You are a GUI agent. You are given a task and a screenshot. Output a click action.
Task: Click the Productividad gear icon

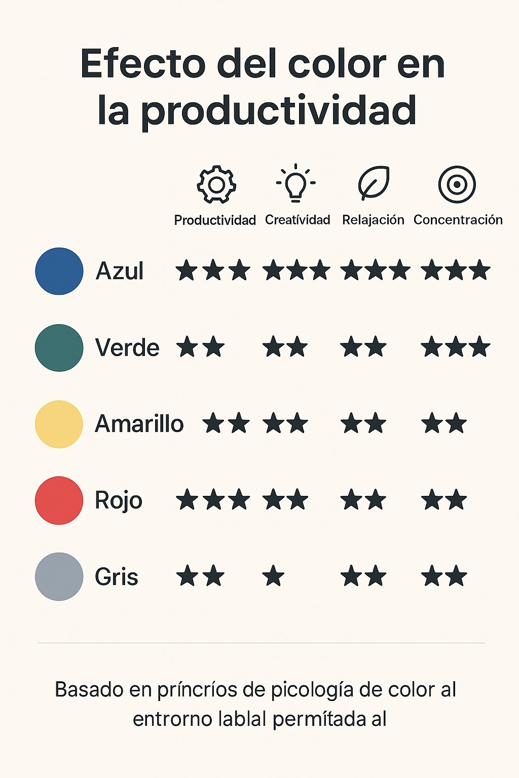[216, 184]
